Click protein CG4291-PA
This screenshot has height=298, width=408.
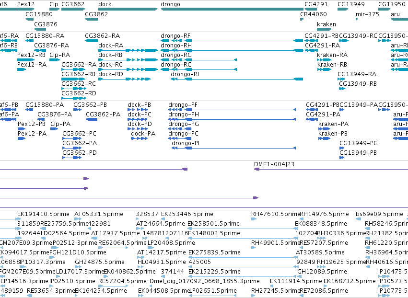point(312,119)
